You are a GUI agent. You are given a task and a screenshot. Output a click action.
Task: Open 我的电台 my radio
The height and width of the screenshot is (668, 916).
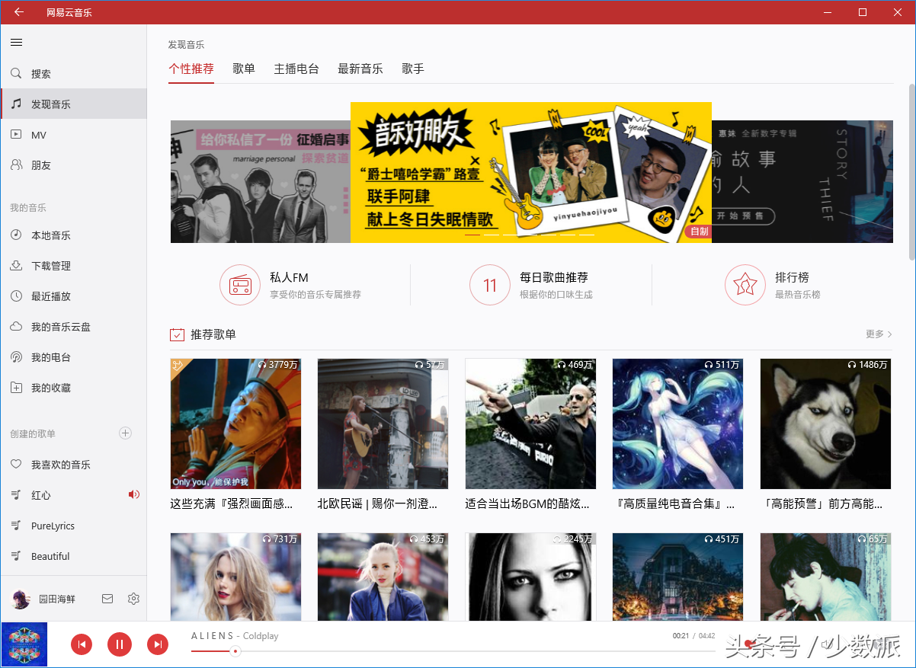(73, 357)
